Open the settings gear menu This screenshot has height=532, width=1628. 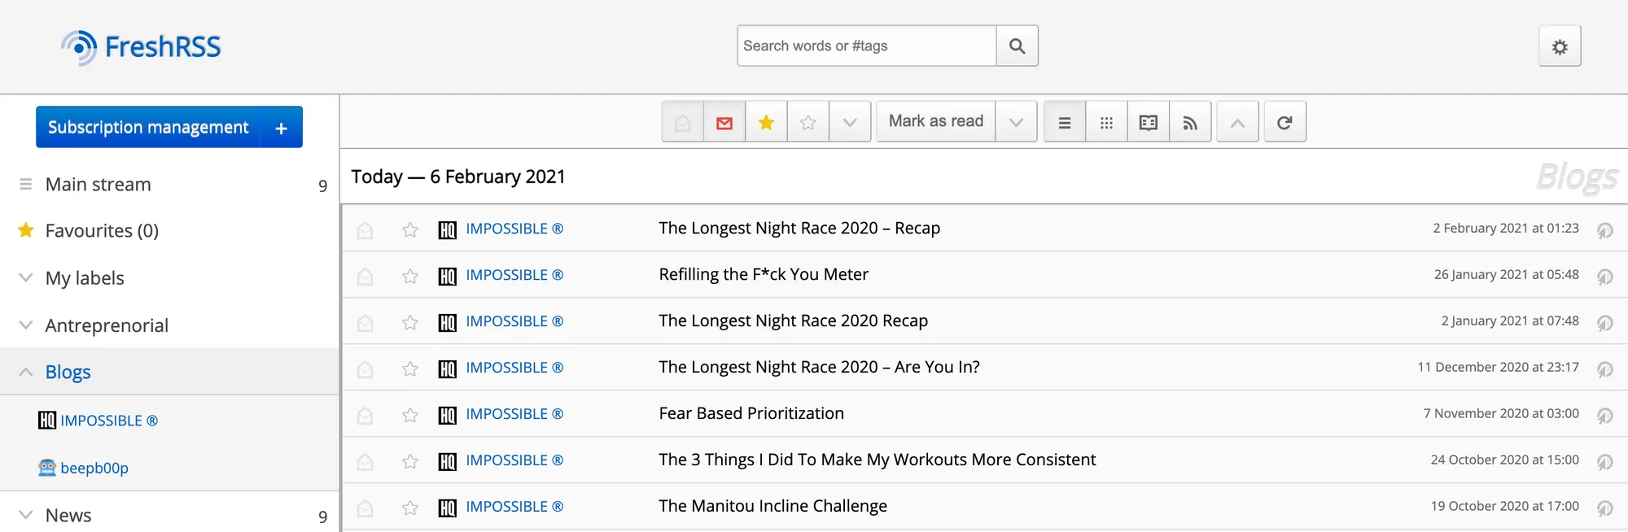[x=1560, y=46]
